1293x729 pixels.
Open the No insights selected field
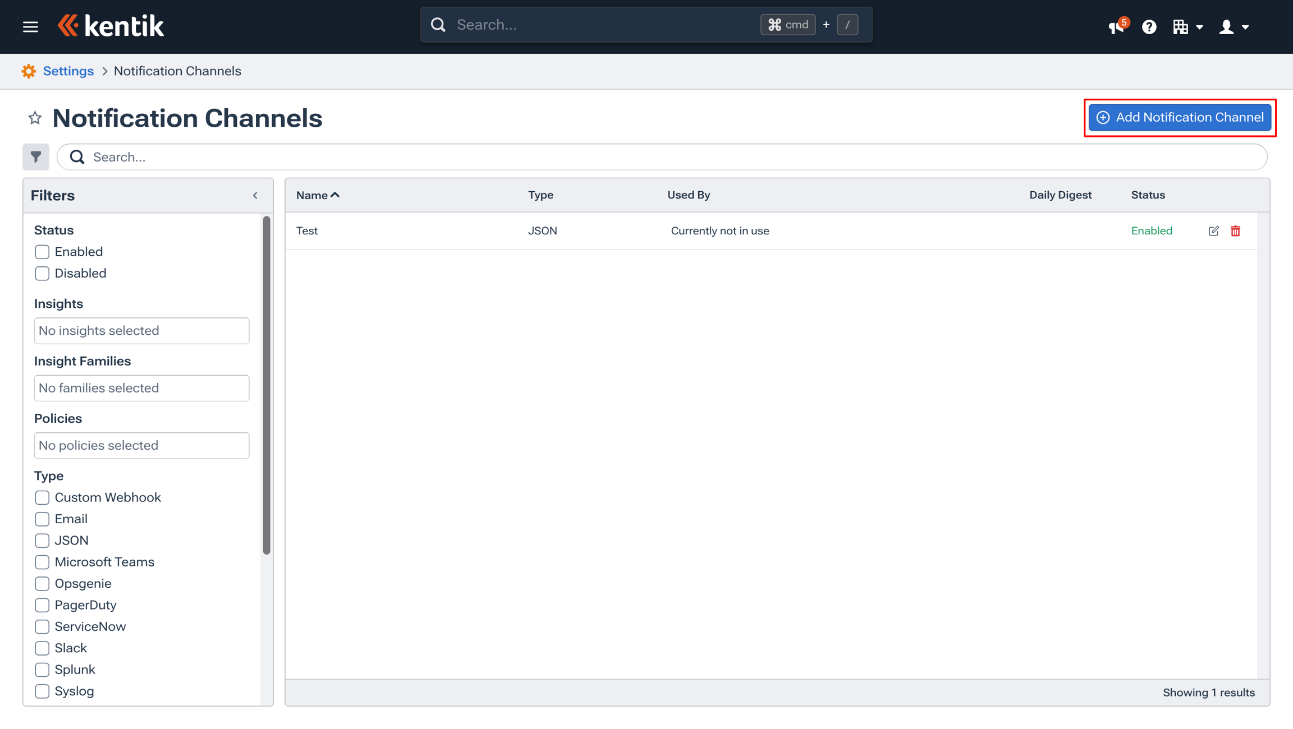pyautogui.click(x=141, y=331)
